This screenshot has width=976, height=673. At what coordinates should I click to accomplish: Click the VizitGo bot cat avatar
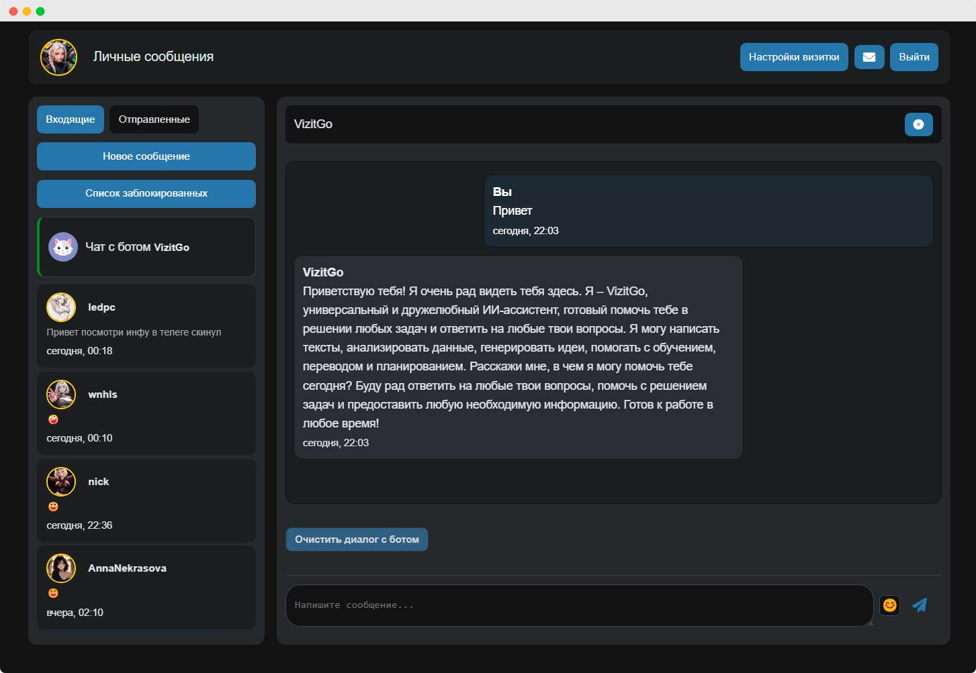(x=63, y=247)
